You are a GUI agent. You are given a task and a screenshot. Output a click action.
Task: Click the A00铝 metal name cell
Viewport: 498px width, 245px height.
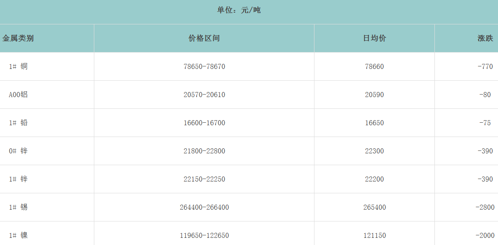(18, 95)
